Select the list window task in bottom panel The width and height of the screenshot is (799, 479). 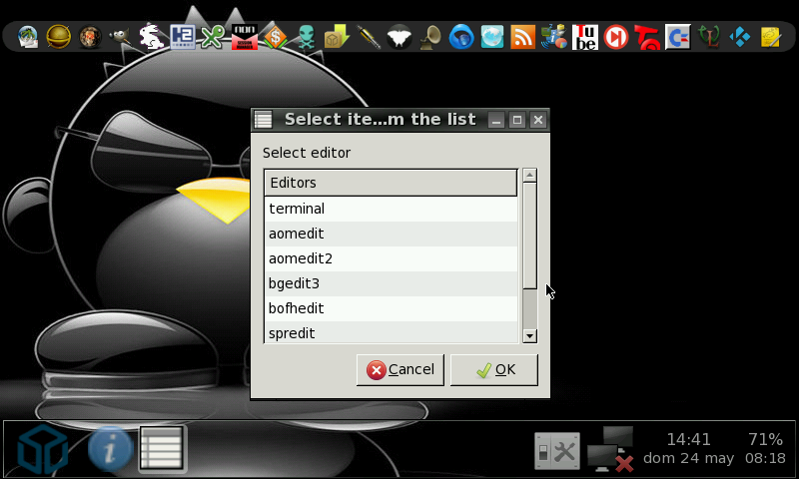click(163, 449)
